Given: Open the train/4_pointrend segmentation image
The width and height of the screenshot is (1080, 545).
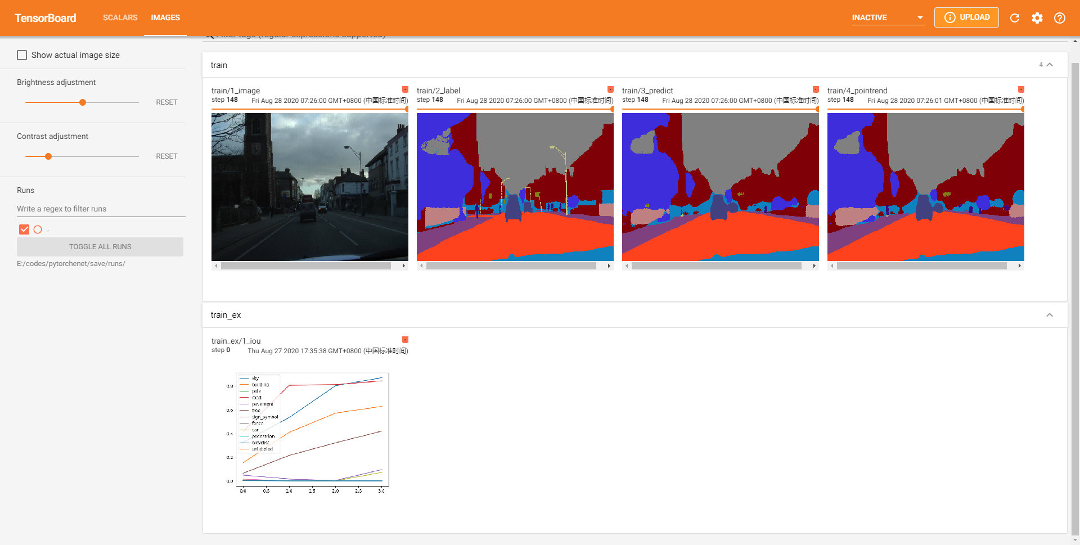Looking at the screenshot, I should point(926,187).
